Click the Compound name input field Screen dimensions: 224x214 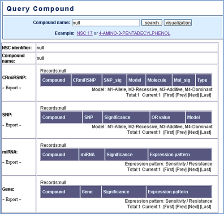click(106, 23)
